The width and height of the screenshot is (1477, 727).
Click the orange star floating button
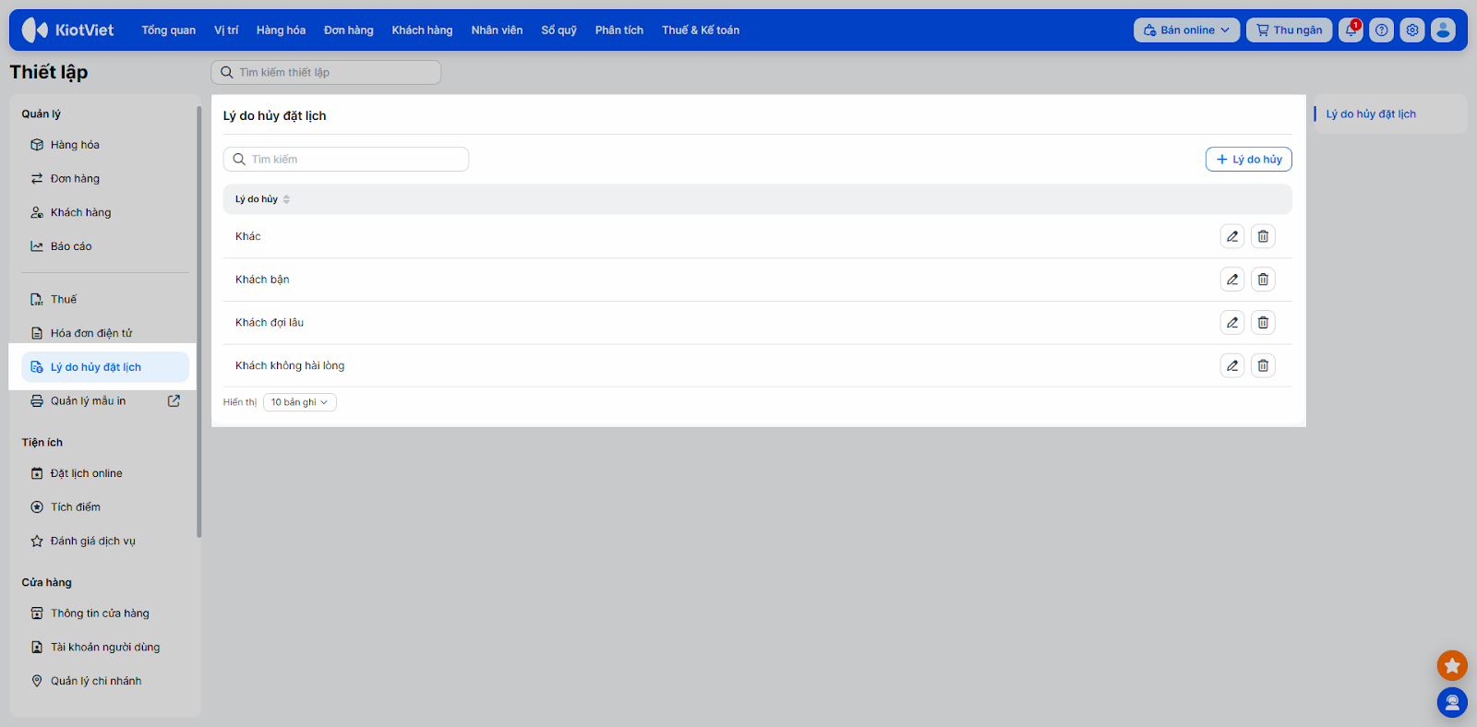point(1452,665)
